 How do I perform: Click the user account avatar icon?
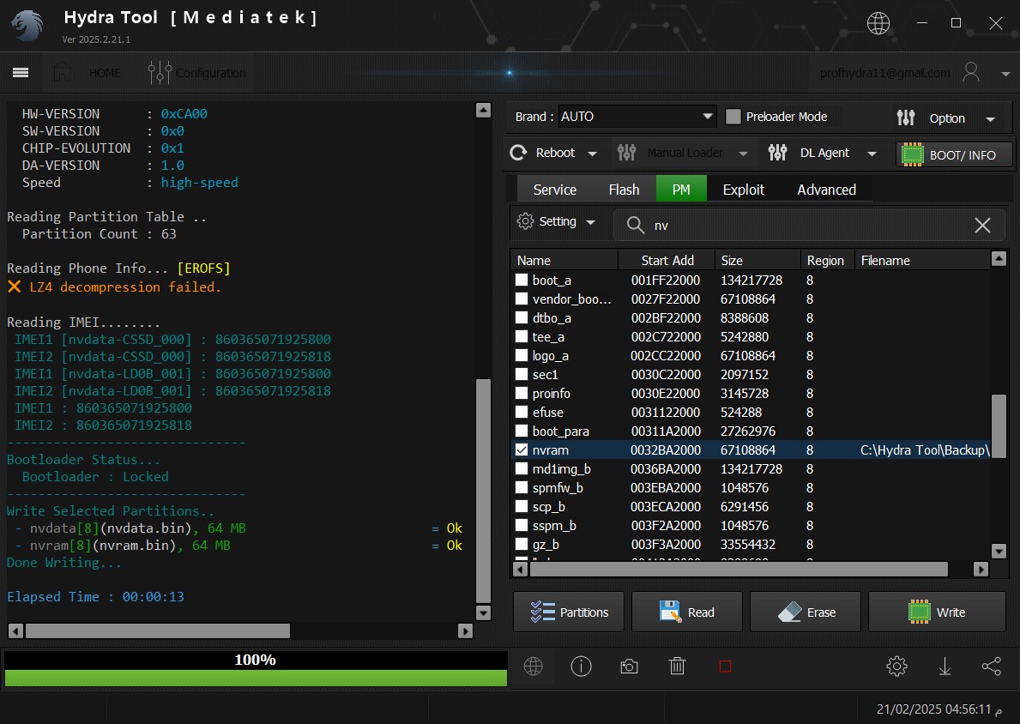point(970,72)
